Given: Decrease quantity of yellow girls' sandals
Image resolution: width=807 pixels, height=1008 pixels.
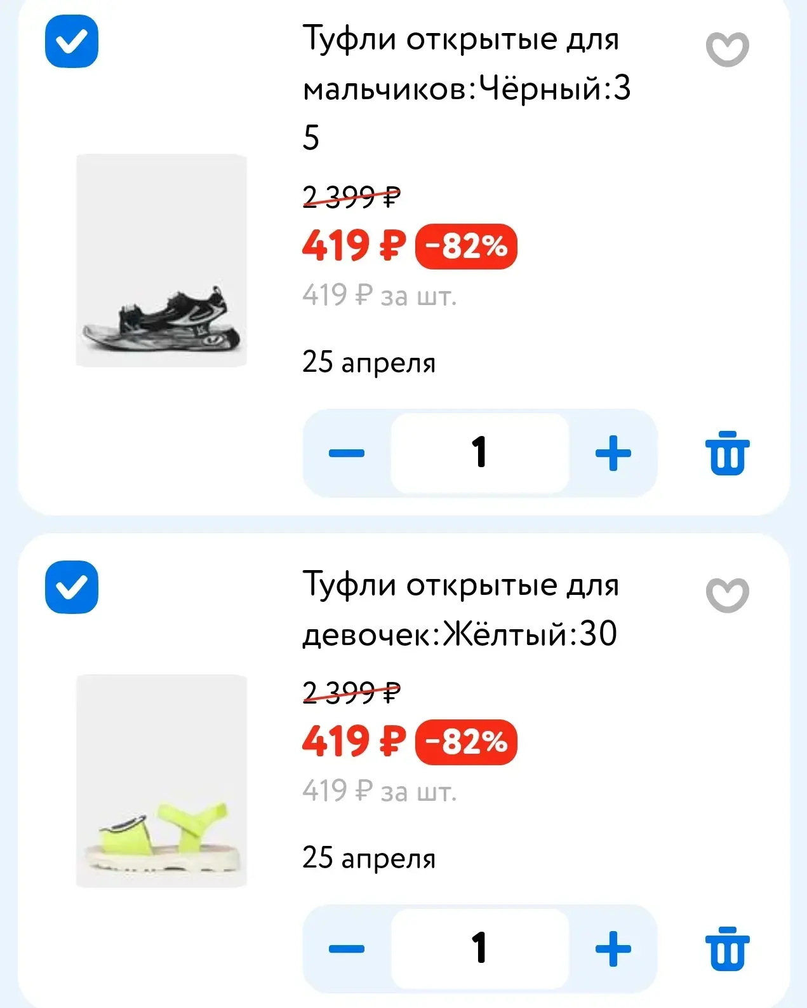Looking at the screenshot, I should point(347,949).
